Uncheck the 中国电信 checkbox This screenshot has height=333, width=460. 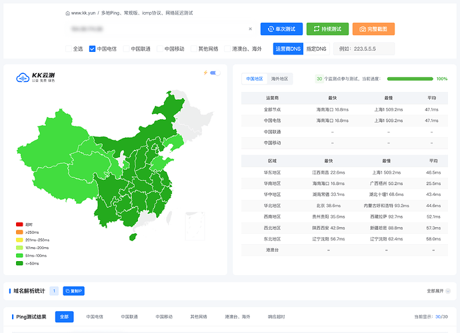92,49
